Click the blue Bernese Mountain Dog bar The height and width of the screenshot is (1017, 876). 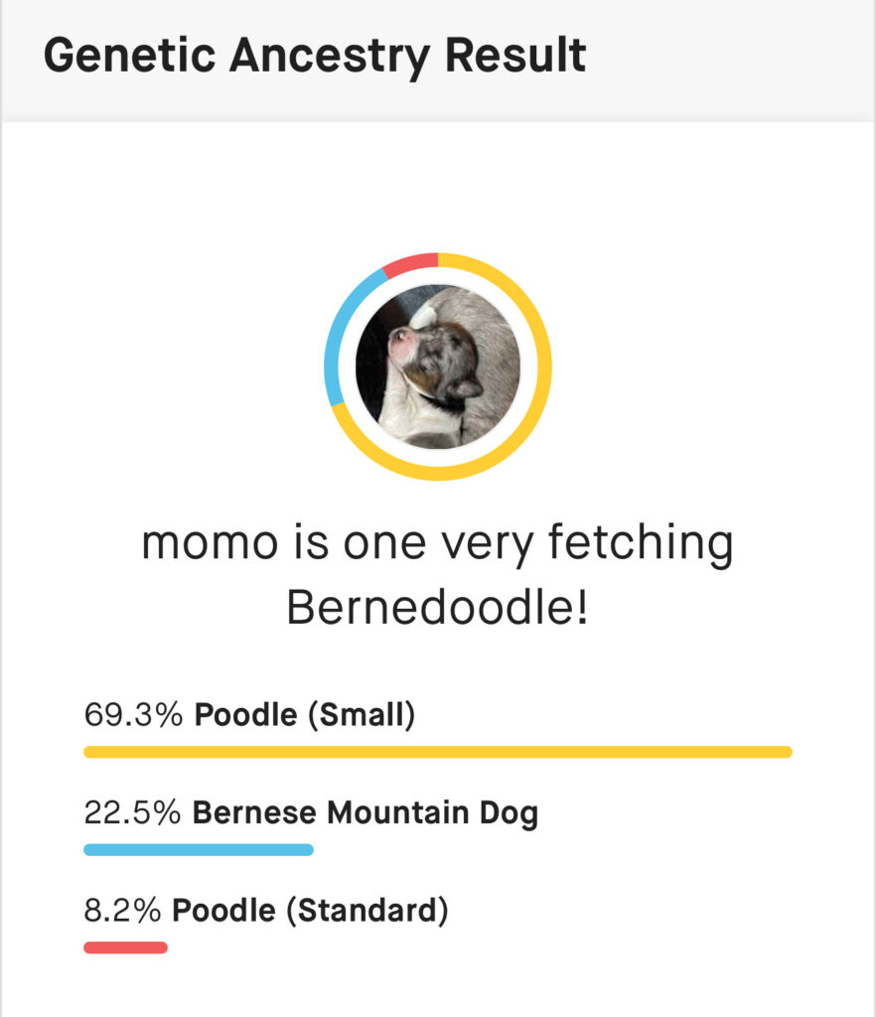coord(199,850)
